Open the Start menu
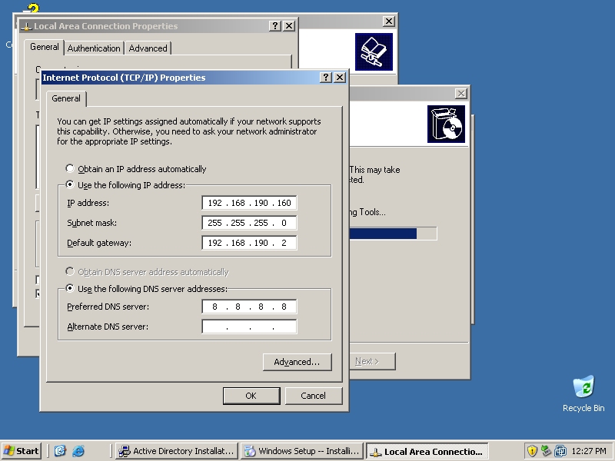This screenshot has width=615, height=461. (x=22, y=451)
